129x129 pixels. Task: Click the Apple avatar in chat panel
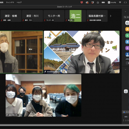coord(126,91)
